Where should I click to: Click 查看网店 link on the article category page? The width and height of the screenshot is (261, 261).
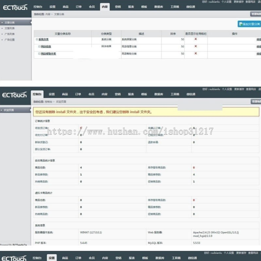[x=251, y=2]
